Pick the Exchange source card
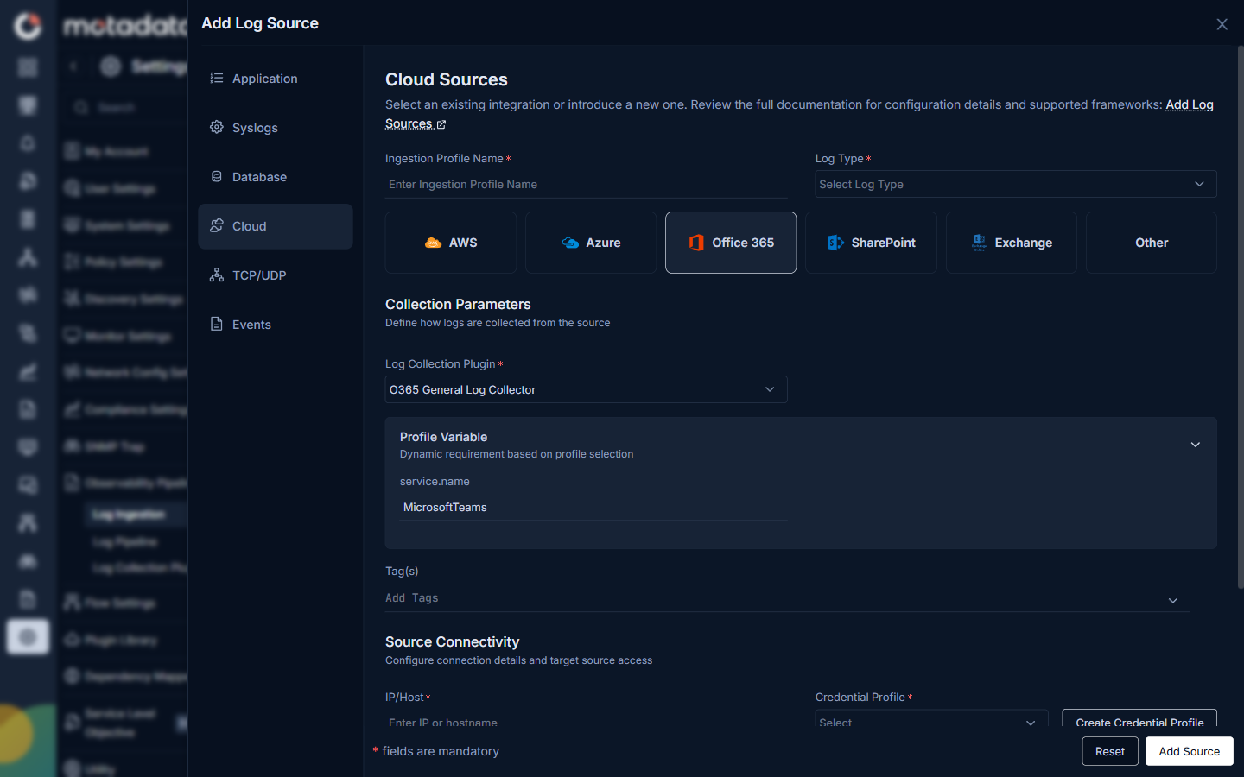Screen dimensions: 1244x777 (x=1012, y=243)
